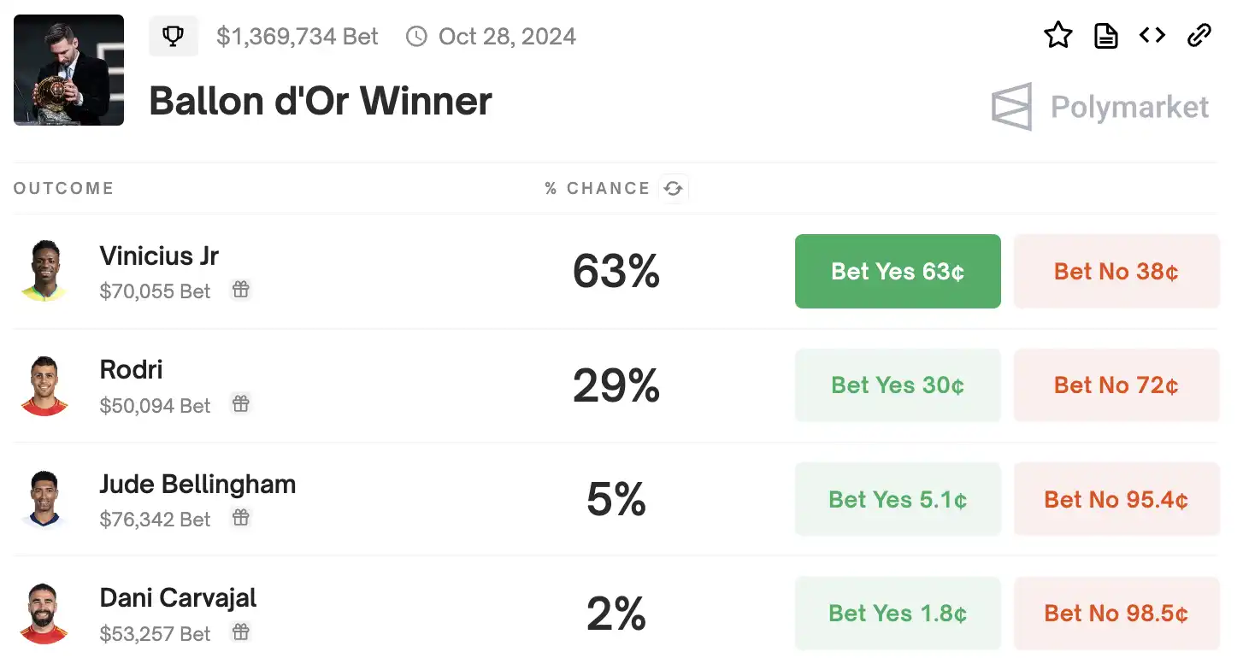The height and width of the screenshot is (658, 1243).
Task: Click gift icon beside Rodri's bet amount
Action: pyautogui.click(x=241, y=404)
